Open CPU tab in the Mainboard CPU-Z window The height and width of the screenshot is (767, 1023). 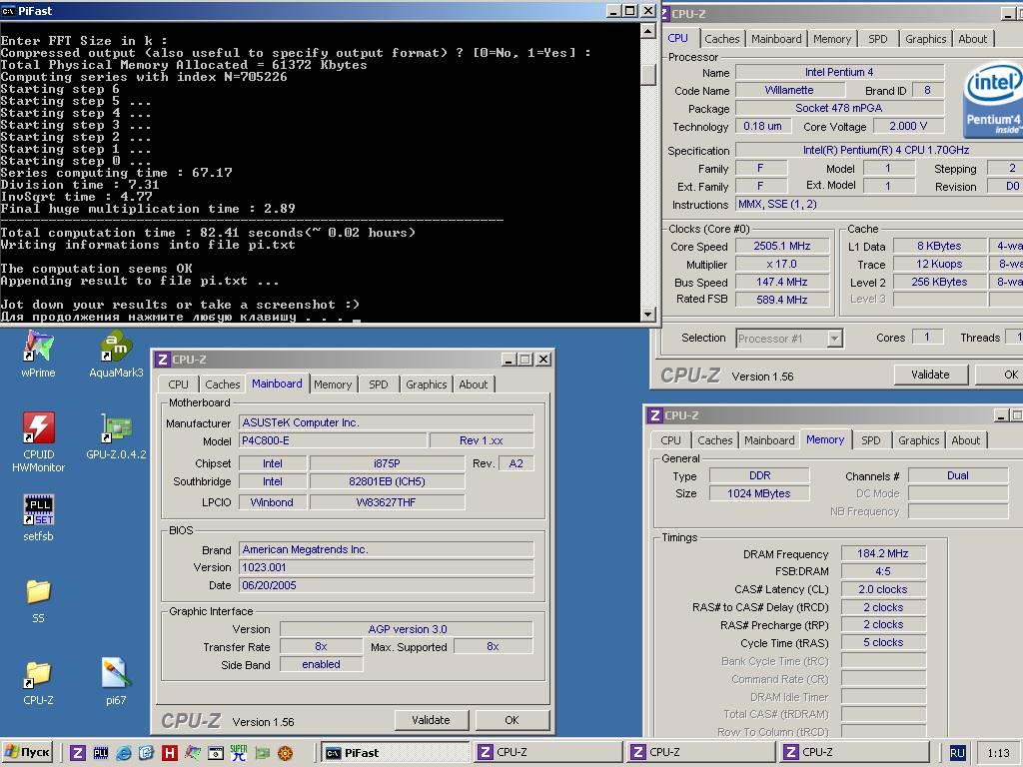pos(178,384)
